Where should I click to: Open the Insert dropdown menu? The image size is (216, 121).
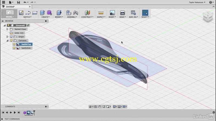point(112,17)
